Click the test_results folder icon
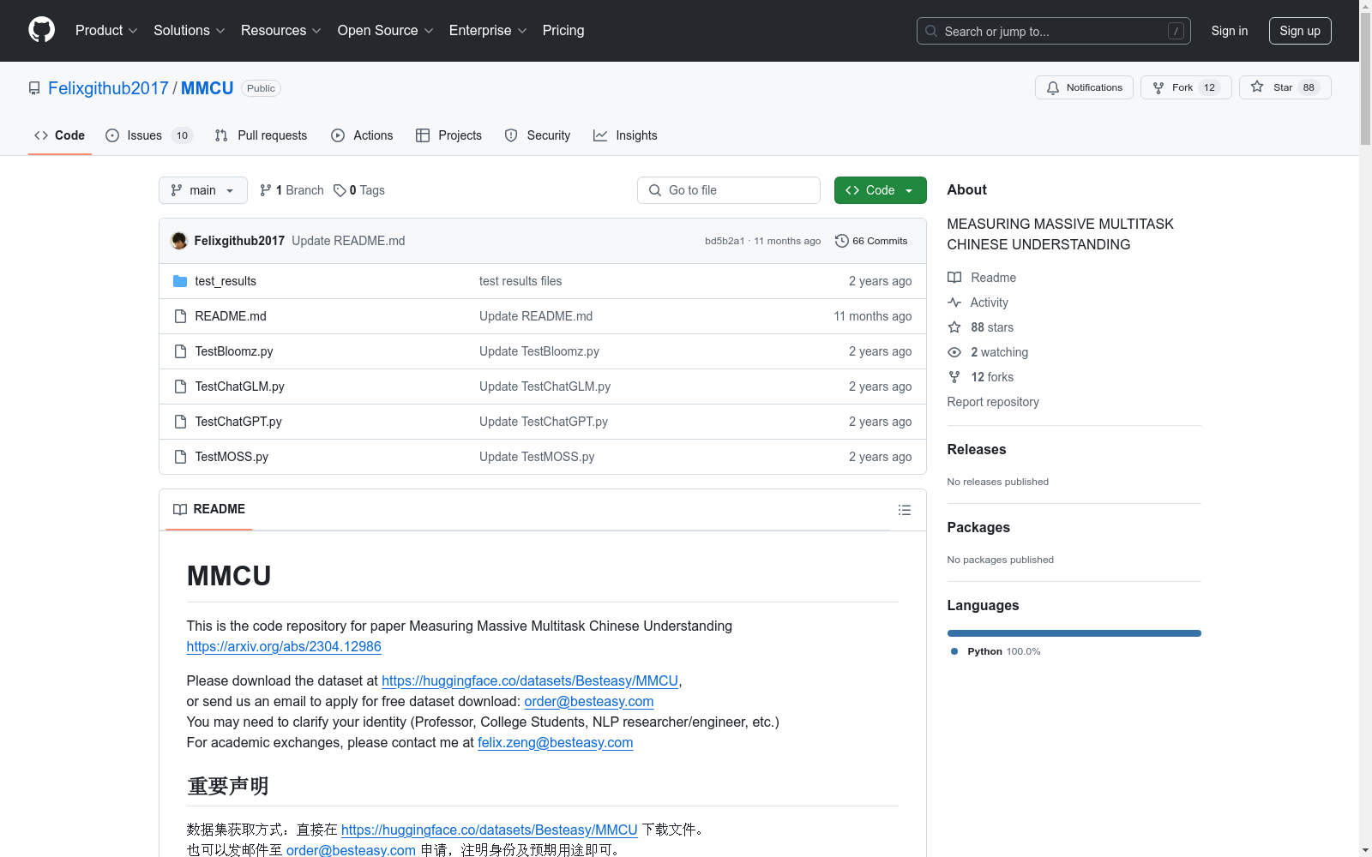 (180, 281)
